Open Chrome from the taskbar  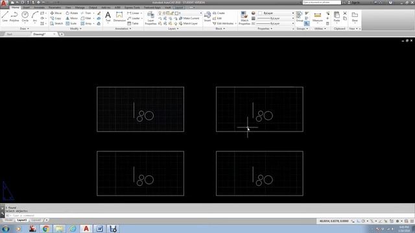coord(45,228)
